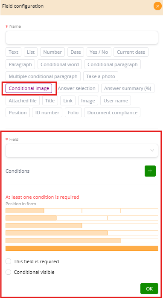The height and width of the screenshot is (299, 163).
Task: Click inside the Name input field
Action: (x=82, y=38)
